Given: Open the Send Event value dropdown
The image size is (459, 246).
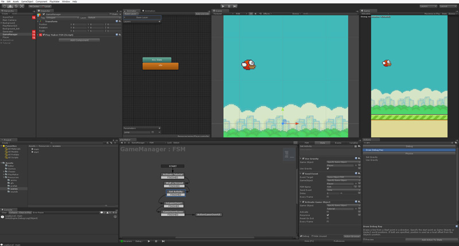Looking at the screenshot, I should (x=343, y=190).
